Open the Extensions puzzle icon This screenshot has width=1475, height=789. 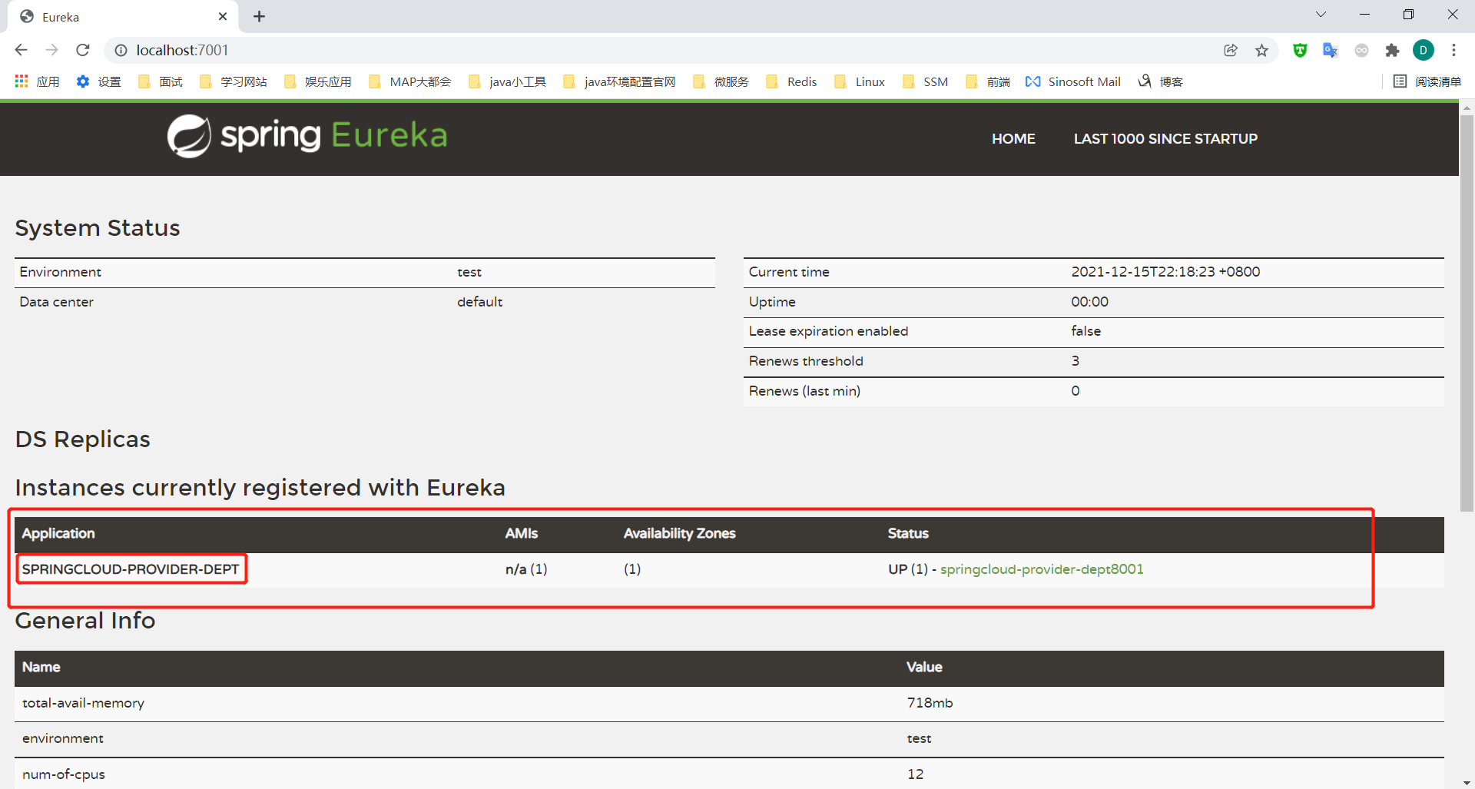(x=1392, y=50)
